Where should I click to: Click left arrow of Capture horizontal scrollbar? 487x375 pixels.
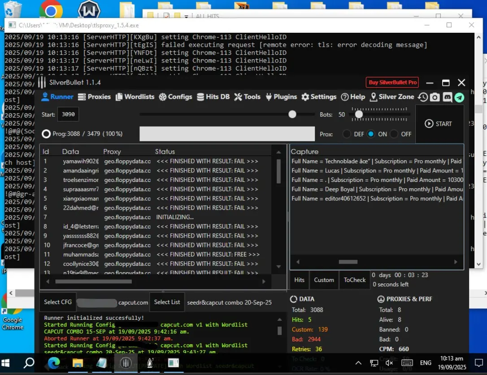pyautogui.click(x=298, y=262)
